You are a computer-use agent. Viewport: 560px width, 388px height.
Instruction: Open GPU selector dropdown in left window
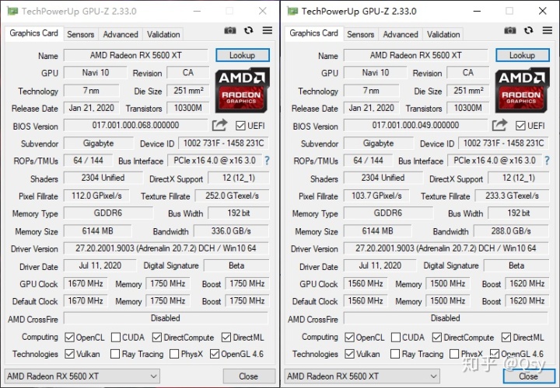point(82,376)
